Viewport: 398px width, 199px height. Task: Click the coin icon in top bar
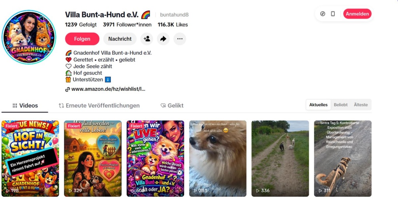[323, 14]
